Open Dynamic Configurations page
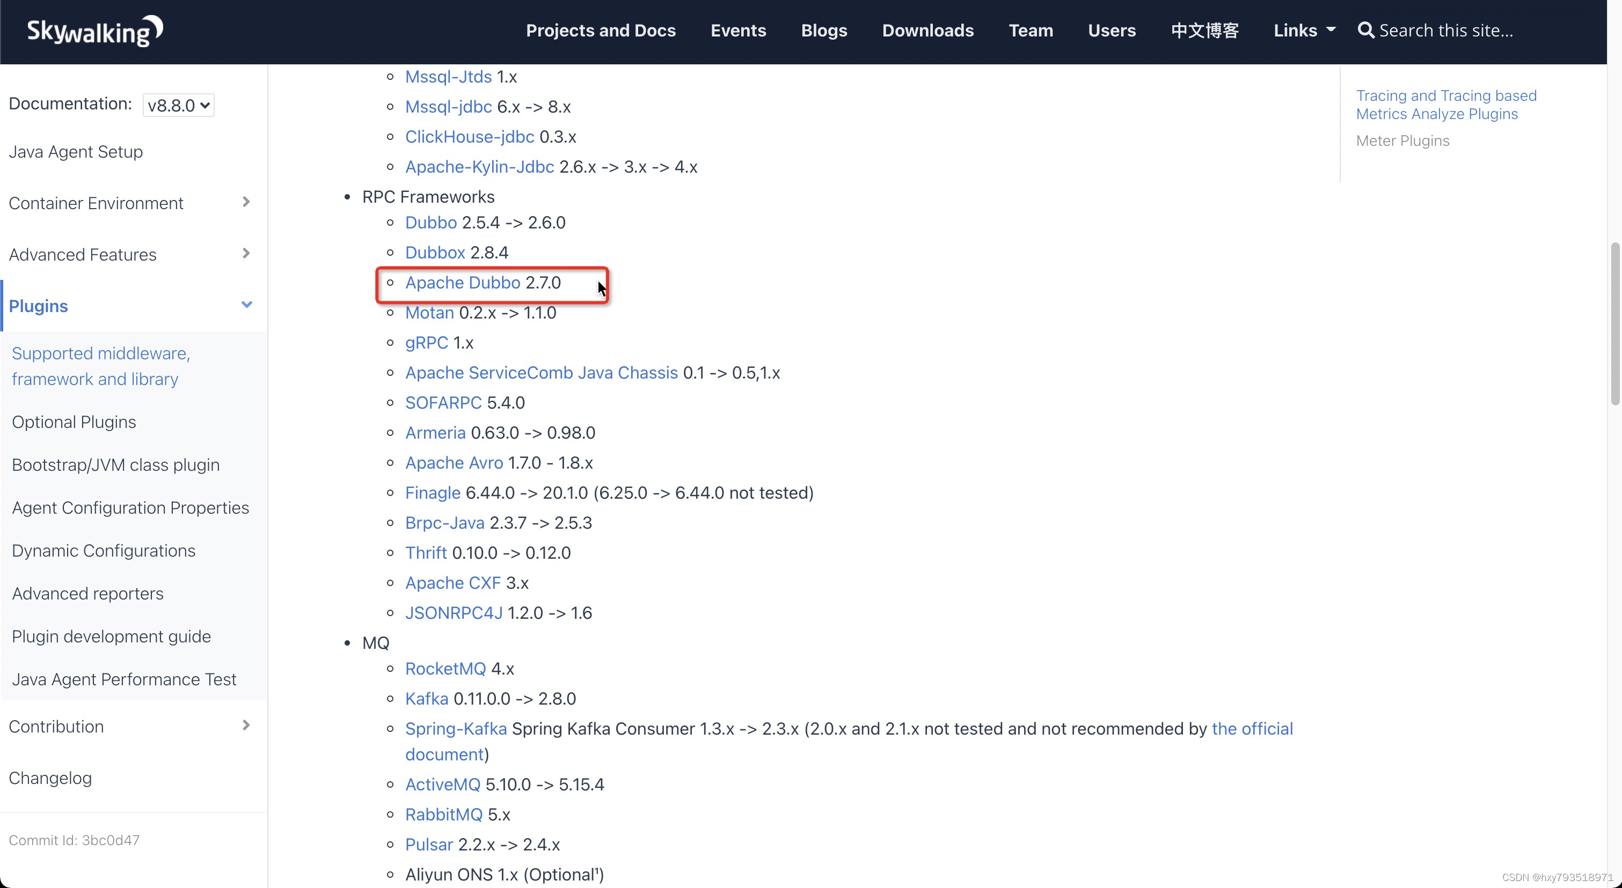Viewport: 1622px width, 888px height. coord(103,550)
